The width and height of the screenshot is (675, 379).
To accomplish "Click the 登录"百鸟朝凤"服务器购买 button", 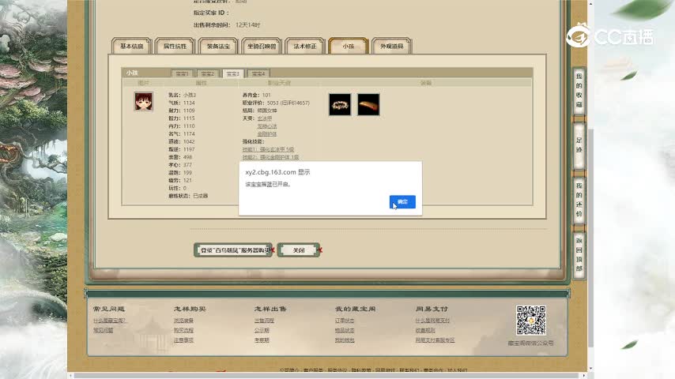I will click(x=233, y=250).
